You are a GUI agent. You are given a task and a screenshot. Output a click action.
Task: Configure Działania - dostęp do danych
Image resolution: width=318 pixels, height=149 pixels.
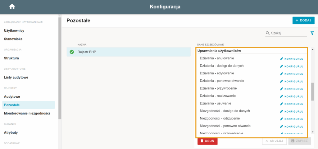tap(292, 67)
